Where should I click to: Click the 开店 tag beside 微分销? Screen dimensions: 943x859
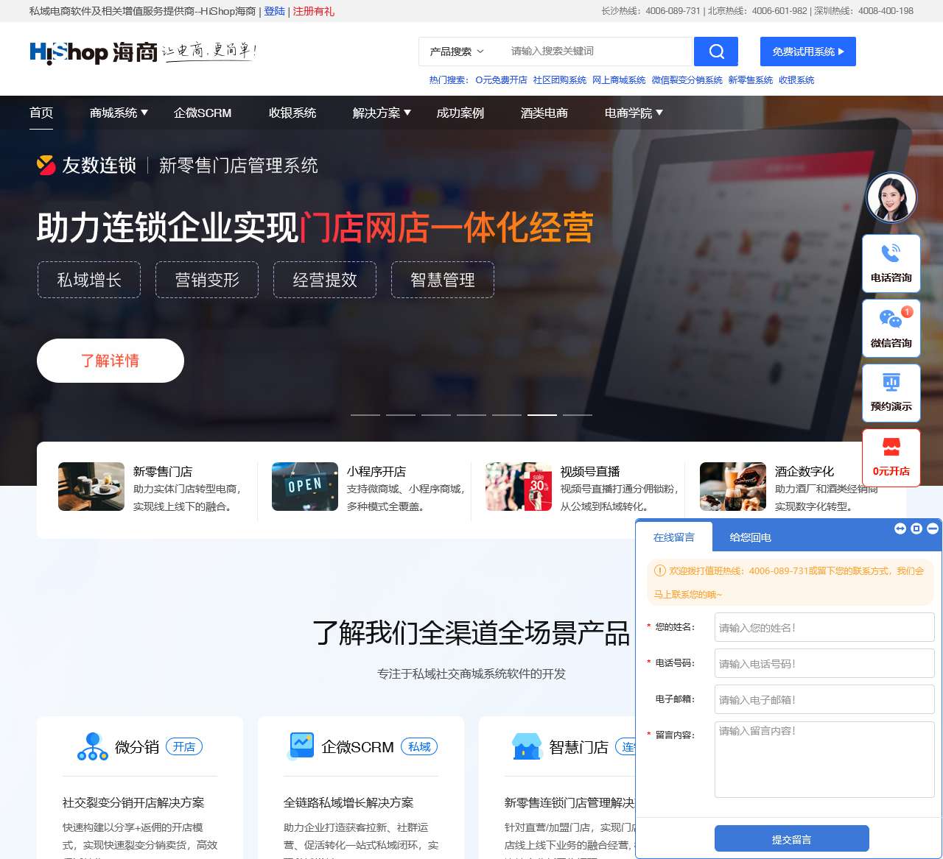[184, 746]
